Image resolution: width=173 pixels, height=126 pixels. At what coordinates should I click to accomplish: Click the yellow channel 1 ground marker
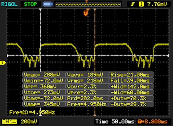coord(3,63)
